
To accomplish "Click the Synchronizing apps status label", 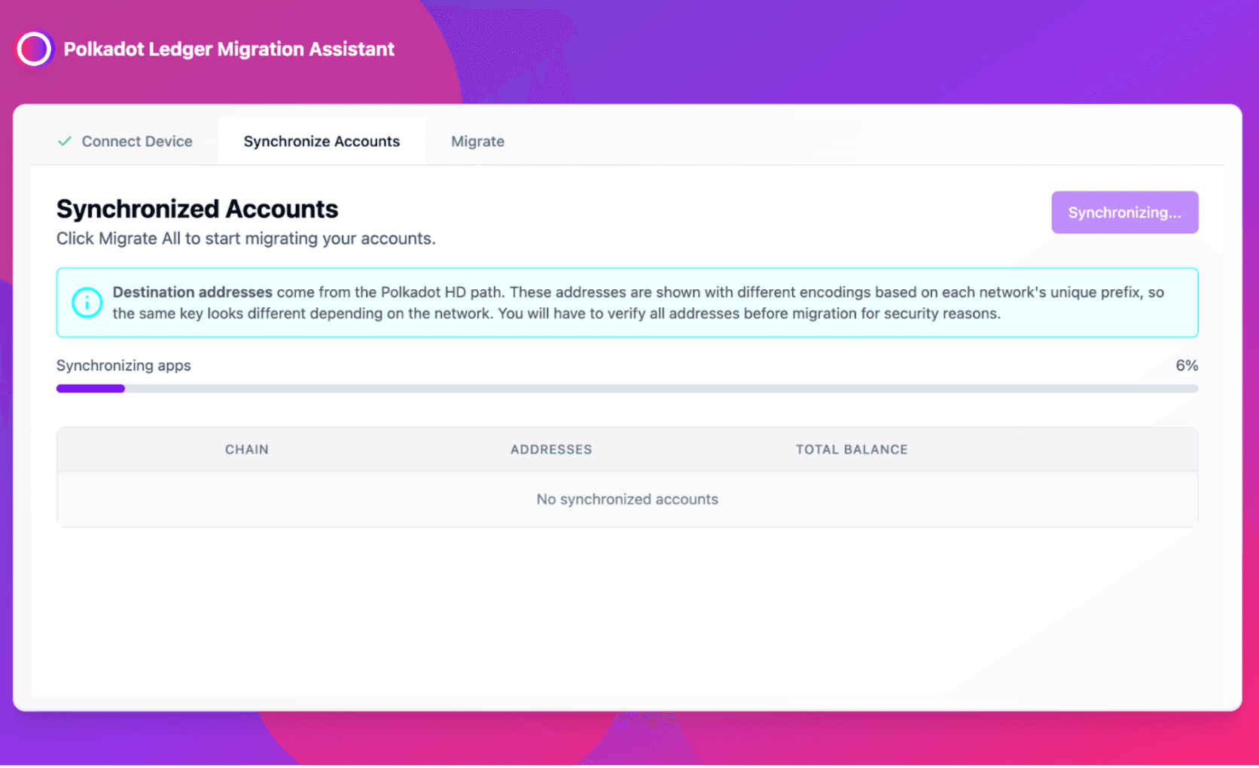I will 123,366.
